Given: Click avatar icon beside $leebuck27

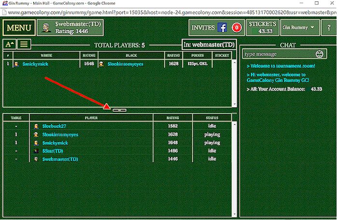Looking at the screenshot, I should tap(36, 127).
